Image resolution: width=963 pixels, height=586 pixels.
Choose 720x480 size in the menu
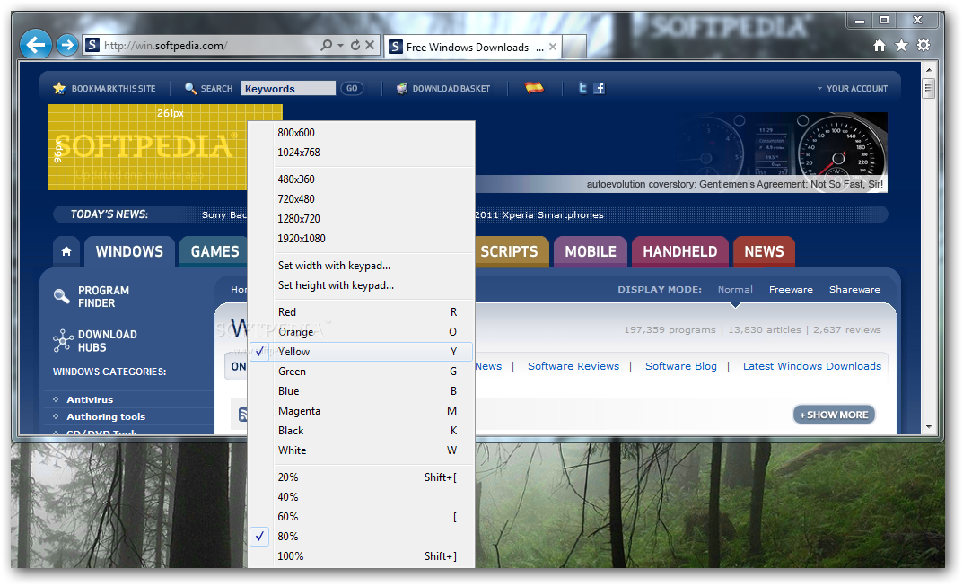pos(361,199)
